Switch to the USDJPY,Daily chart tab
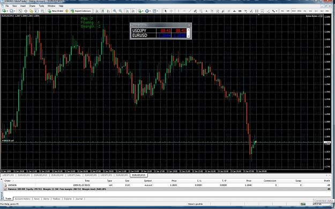Viewport: 335px width, 209px height. click(x=74, y=175)
